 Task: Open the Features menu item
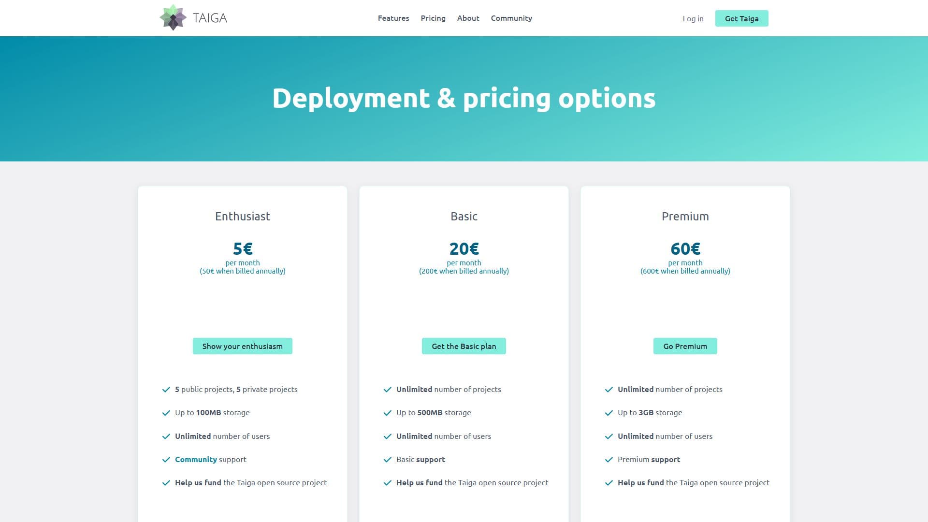(393, 18)
